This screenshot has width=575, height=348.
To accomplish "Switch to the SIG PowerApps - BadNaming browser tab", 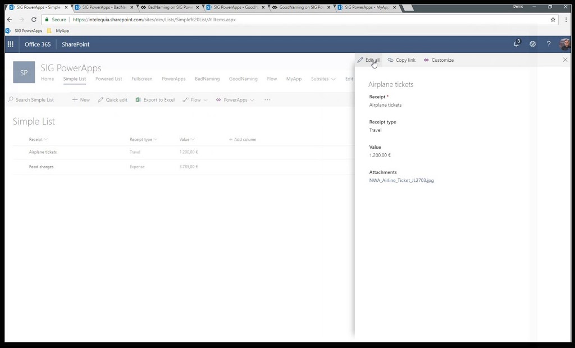I will pos(104,7).
